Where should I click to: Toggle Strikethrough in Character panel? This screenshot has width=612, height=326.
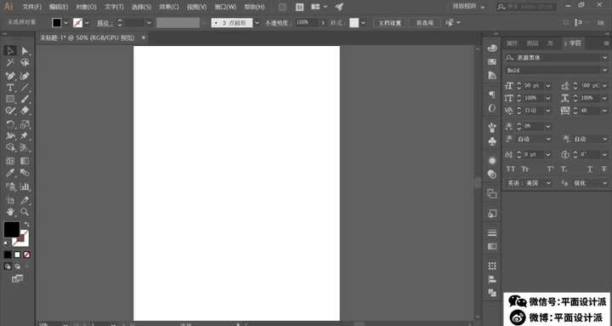(x=604, y=169)
